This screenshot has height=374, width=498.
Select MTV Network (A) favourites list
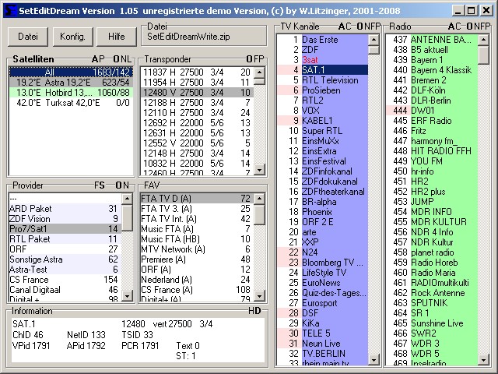[x=197, y=249]
